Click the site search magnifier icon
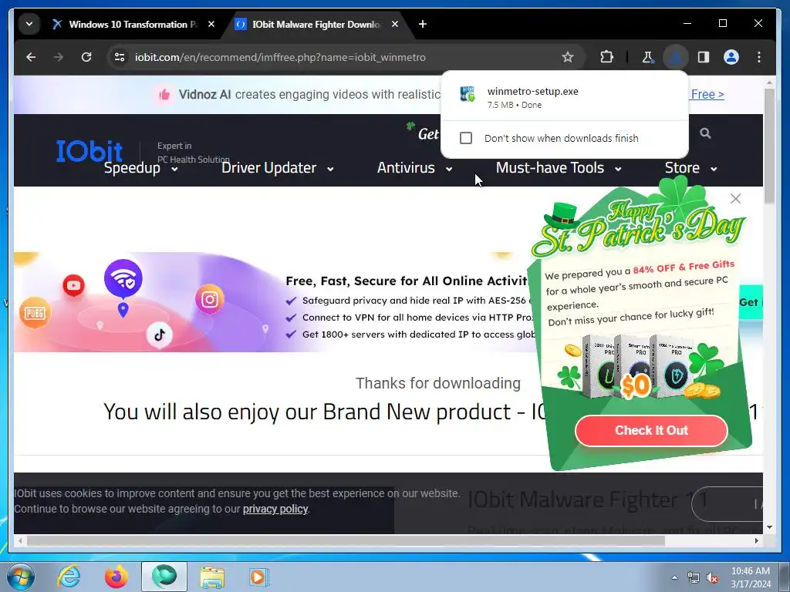The image size is (790, 592). [x=705, y=133]
